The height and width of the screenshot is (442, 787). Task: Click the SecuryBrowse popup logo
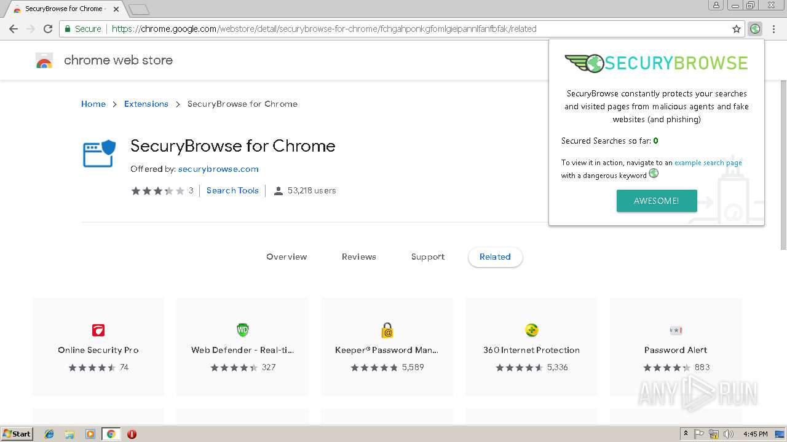click(656, 63)
